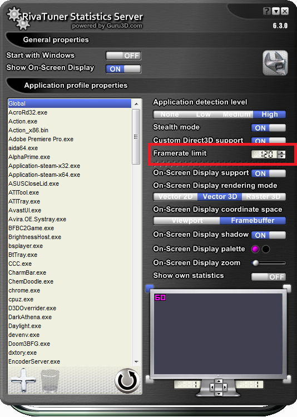Image resolution: width=297 pixels, height=417 pixels.
Task: Set detection level to Medium
Action: pos(236,115)
